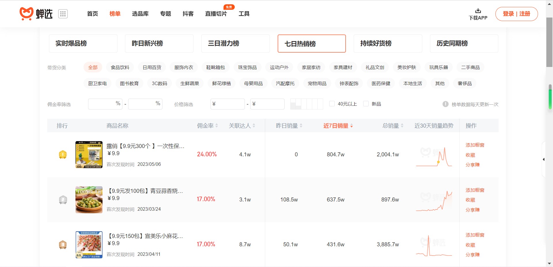Toggle the 全部 category filter chip
This screenshot has width=553, height=267.
[x=93, y=67]
